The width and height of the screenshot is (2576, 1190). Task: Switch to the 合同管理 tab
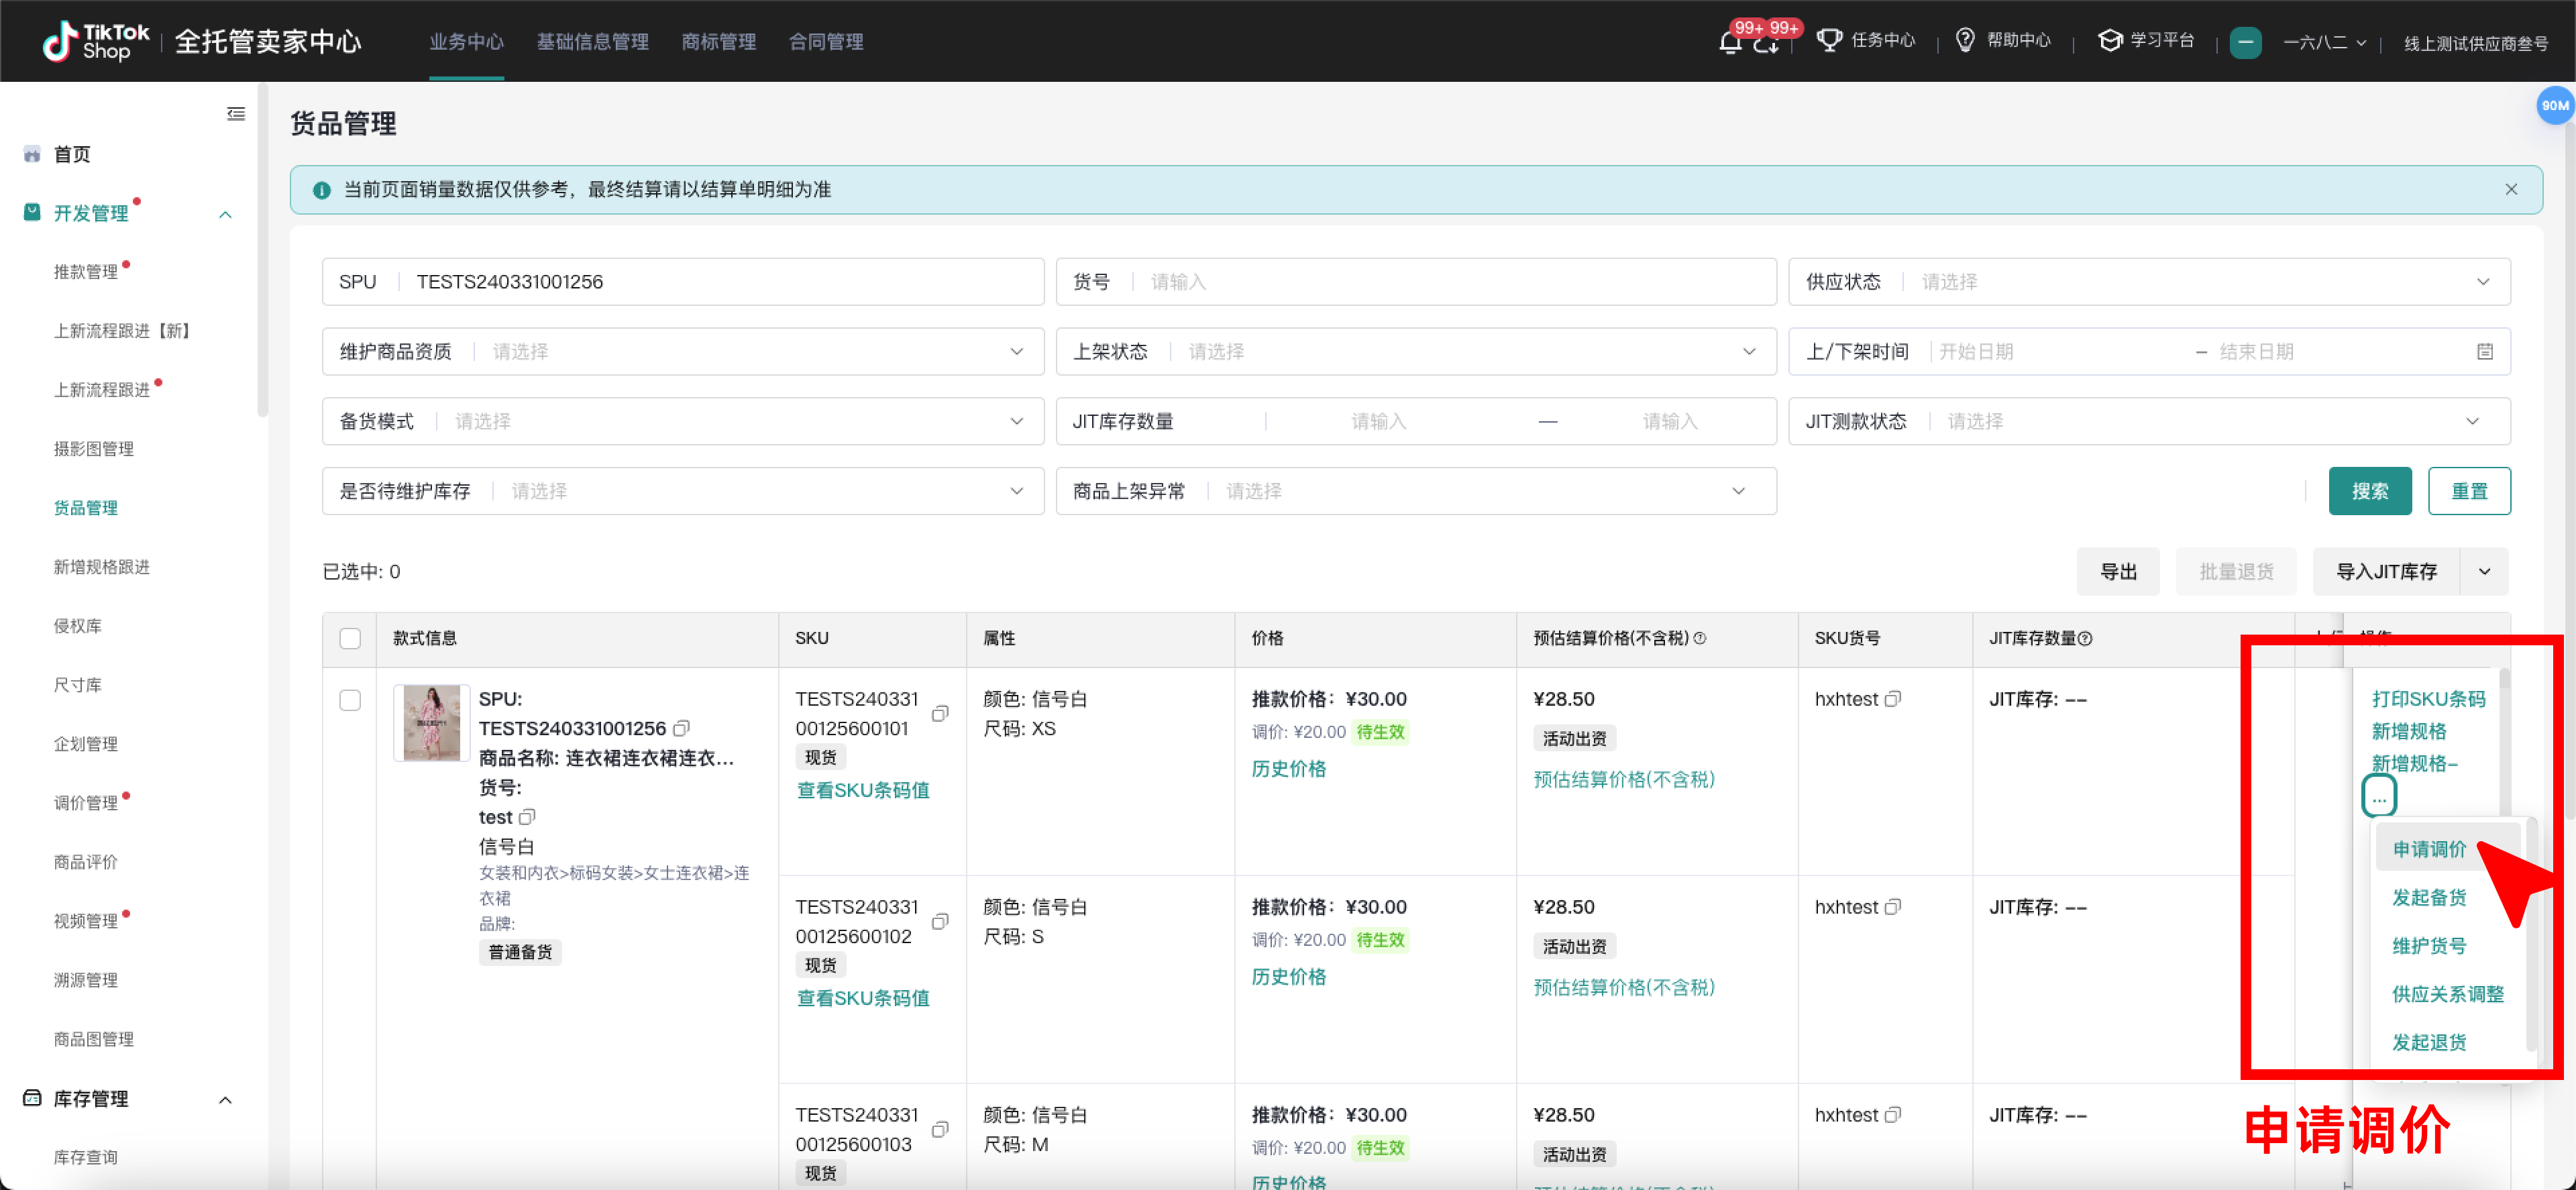pos(825,42)
